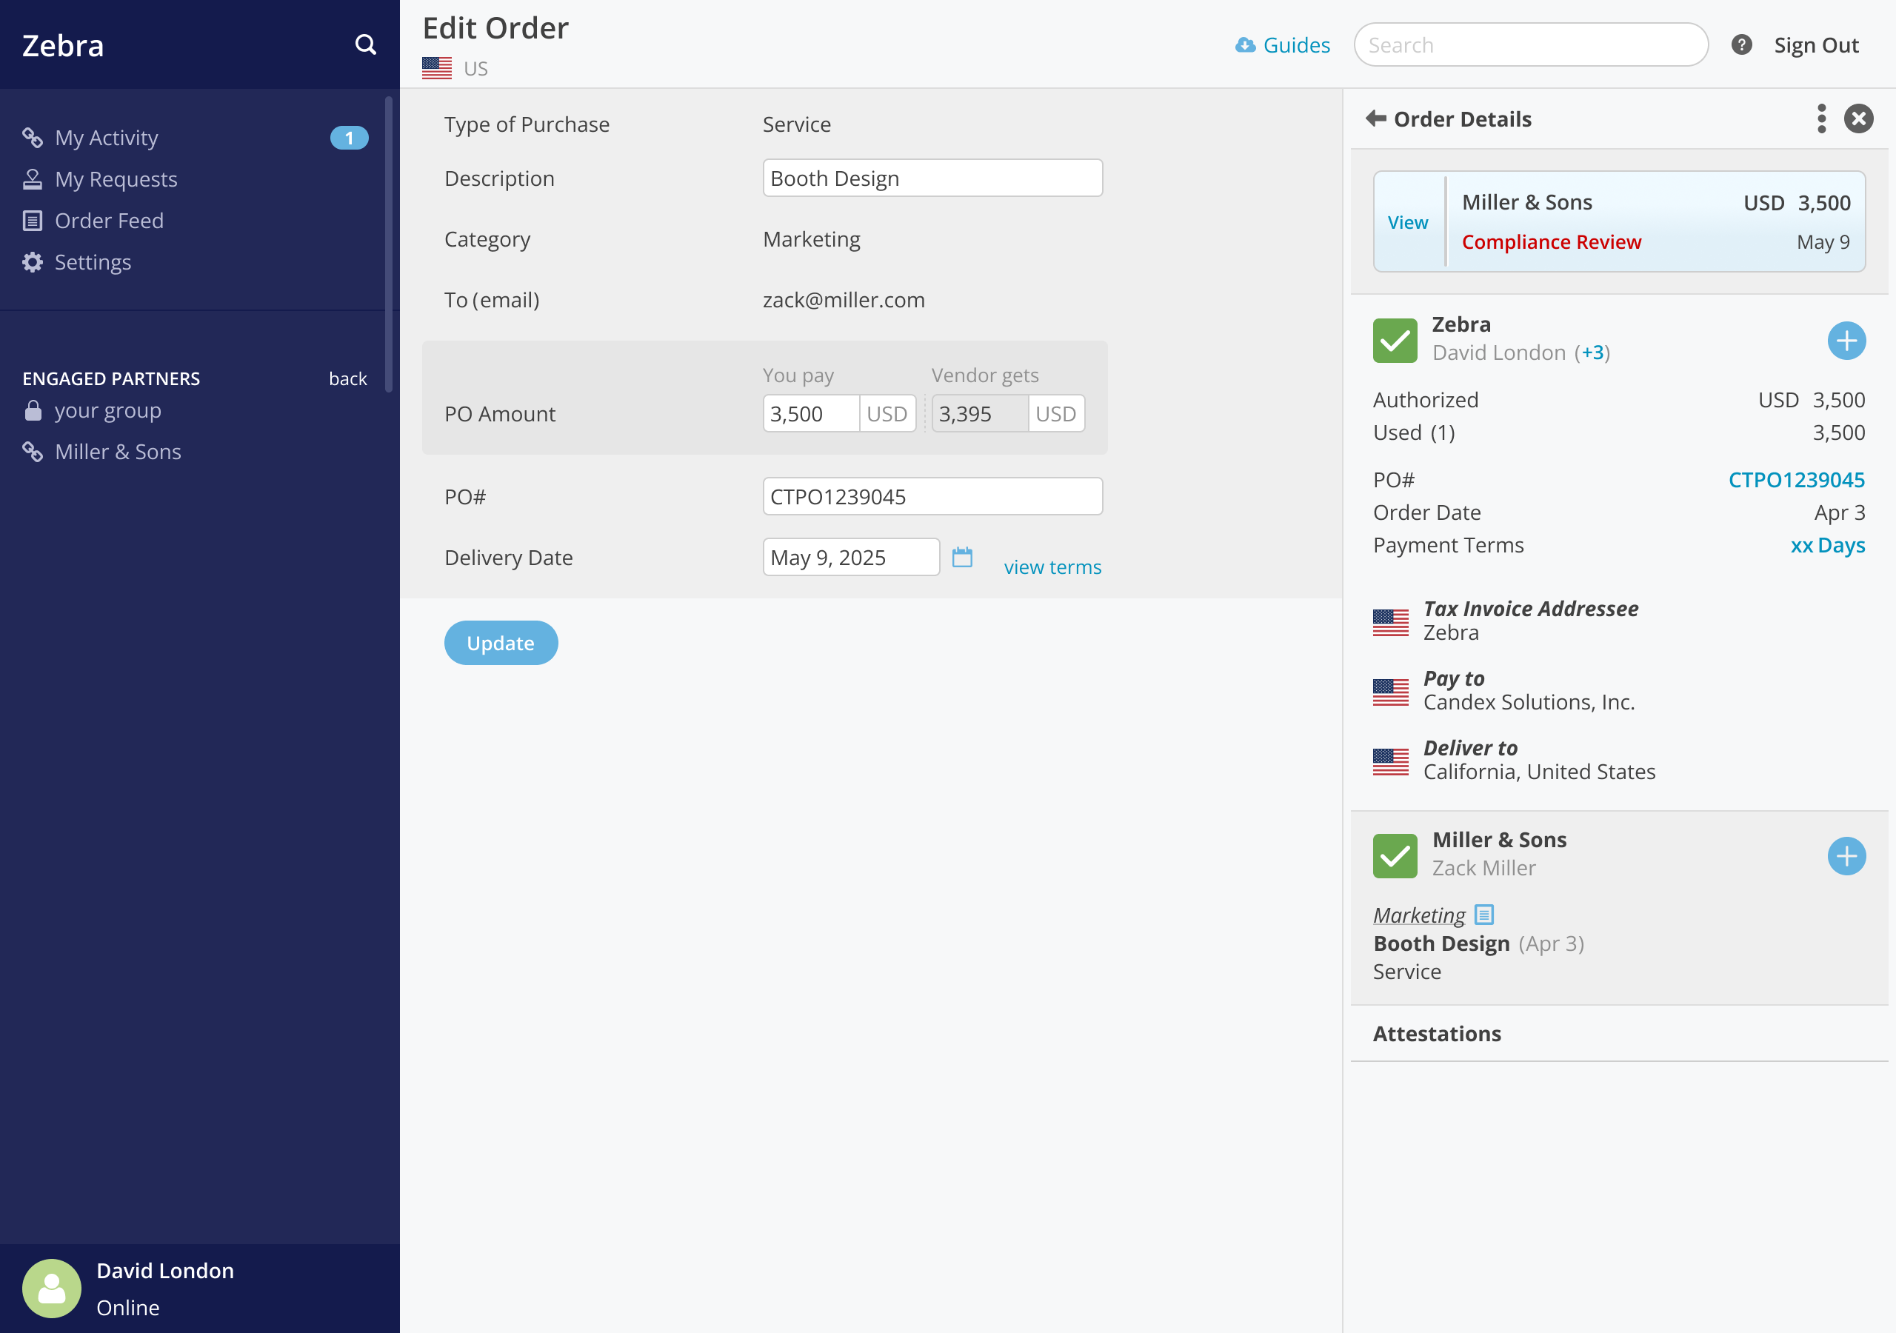The width and height of the screenshot is (1896, 1333).
Task: Toggle the green Miller & Sons checkmark box
Action: [1395, 857]
